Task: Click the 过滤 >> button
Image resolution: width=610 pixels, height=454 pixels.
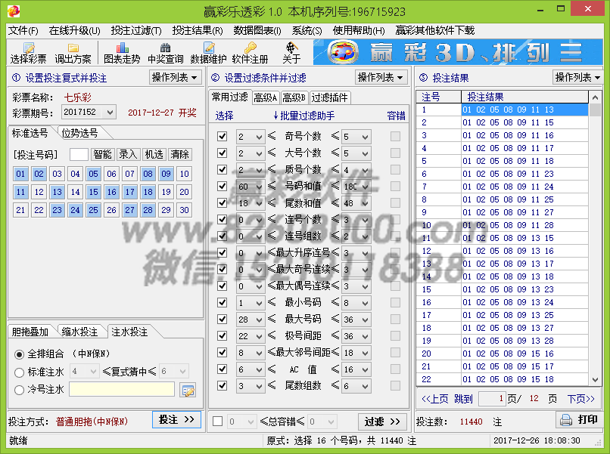Action: point(382,422)
